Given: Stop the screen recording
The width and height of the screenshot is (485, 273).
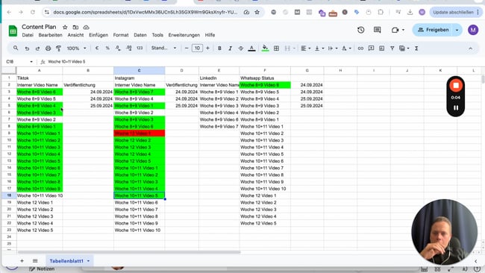Looking at the screenshot, I should click(x=456, y=86).
